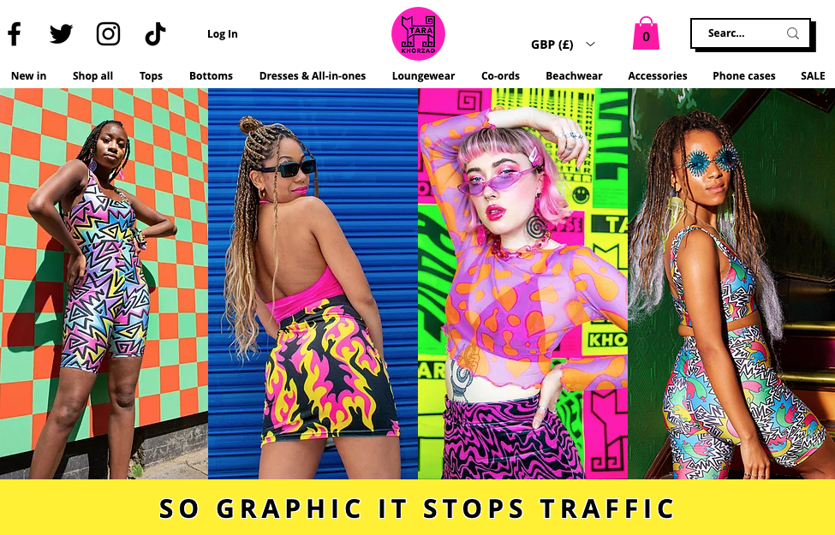Open the Instagram icon link
Image resolution: width=835 pixels, height=535 pixels.
(108, 33)
